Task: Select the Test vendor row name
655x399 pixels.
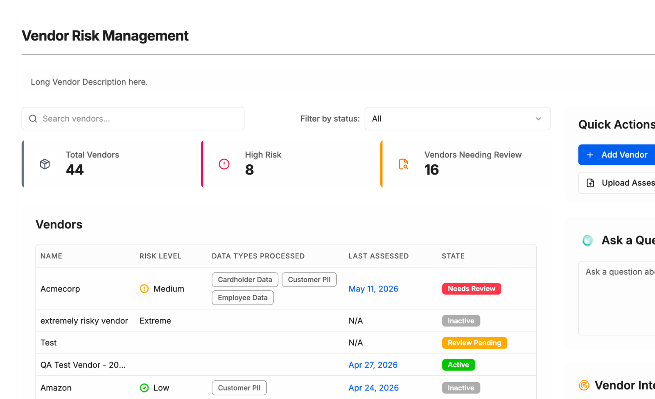Action: coord(49,343)
